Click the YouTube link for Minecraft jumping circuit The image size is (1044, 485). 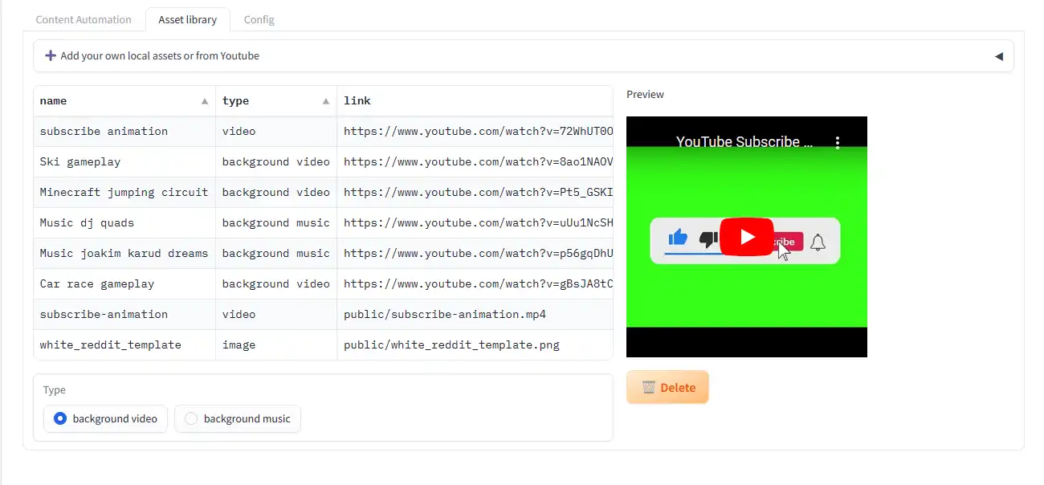475,193
